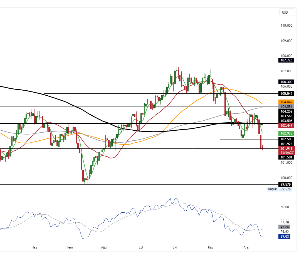Screen dimensions: 299x261
Task: Click the red 103.447 moving average label
Action: (x=286, y=126)
